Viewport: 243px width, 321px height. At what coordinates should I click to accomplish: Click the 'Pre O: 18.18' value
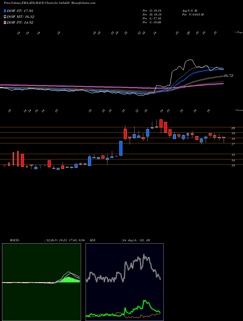[x=152, y=10]
